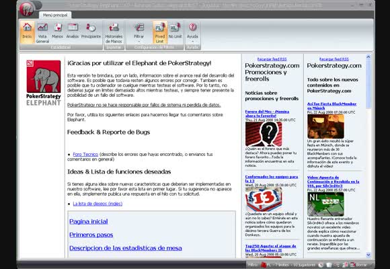Click the scrollbar down arrow

[368, 255]
